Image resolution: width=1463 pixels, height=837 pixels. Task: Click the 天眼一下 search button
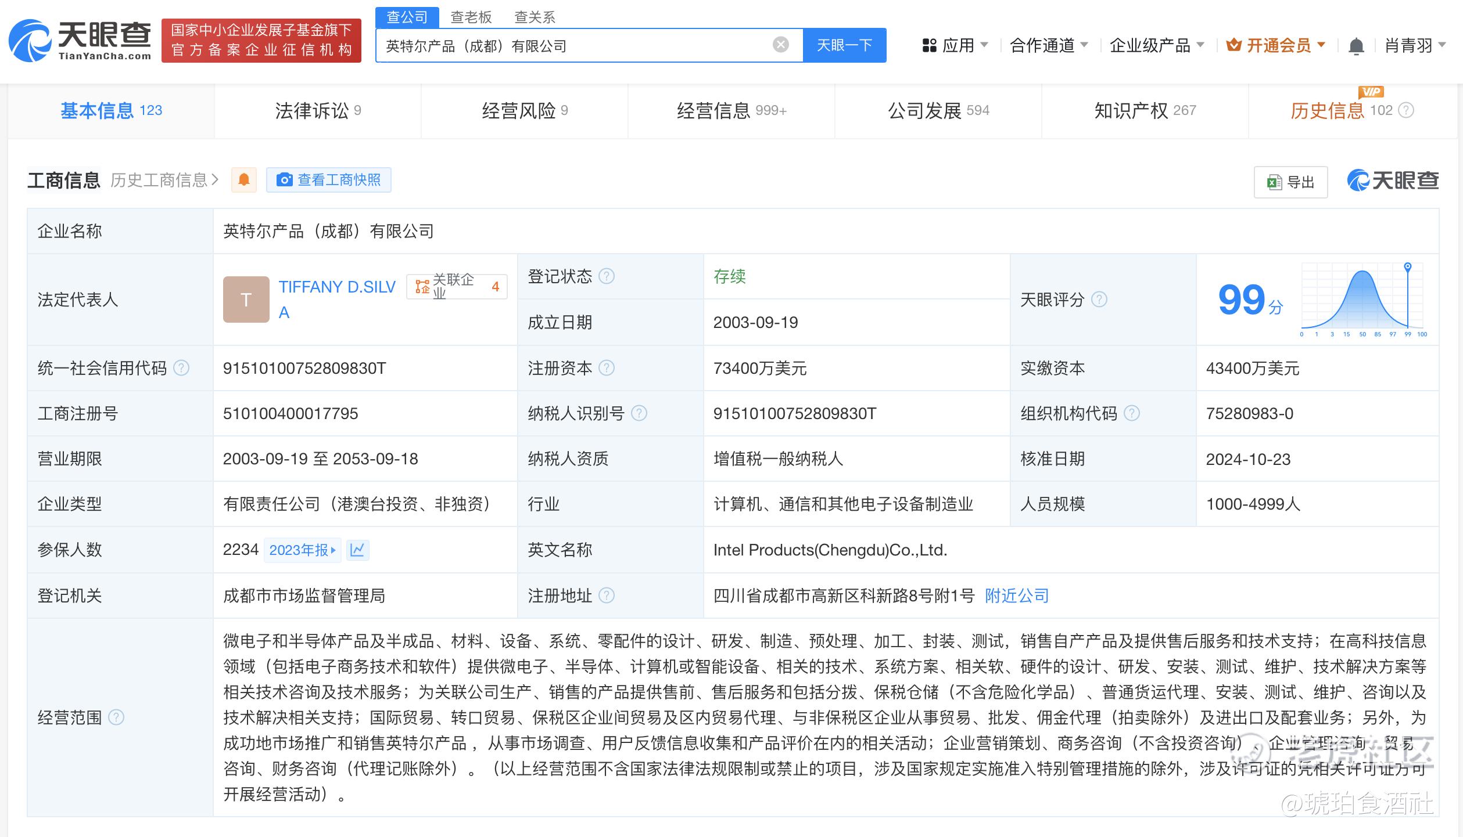tap(845, 45)
